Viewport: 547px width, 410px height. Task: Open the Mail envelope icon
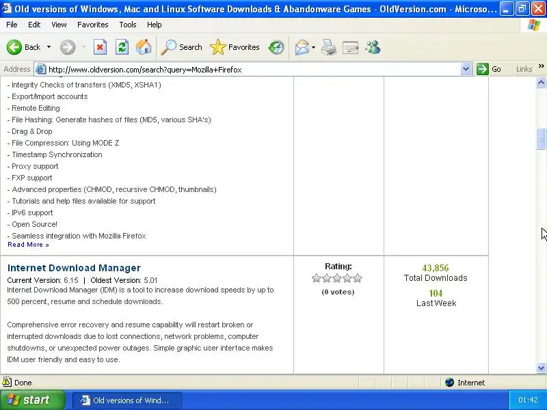coord(302,47)
